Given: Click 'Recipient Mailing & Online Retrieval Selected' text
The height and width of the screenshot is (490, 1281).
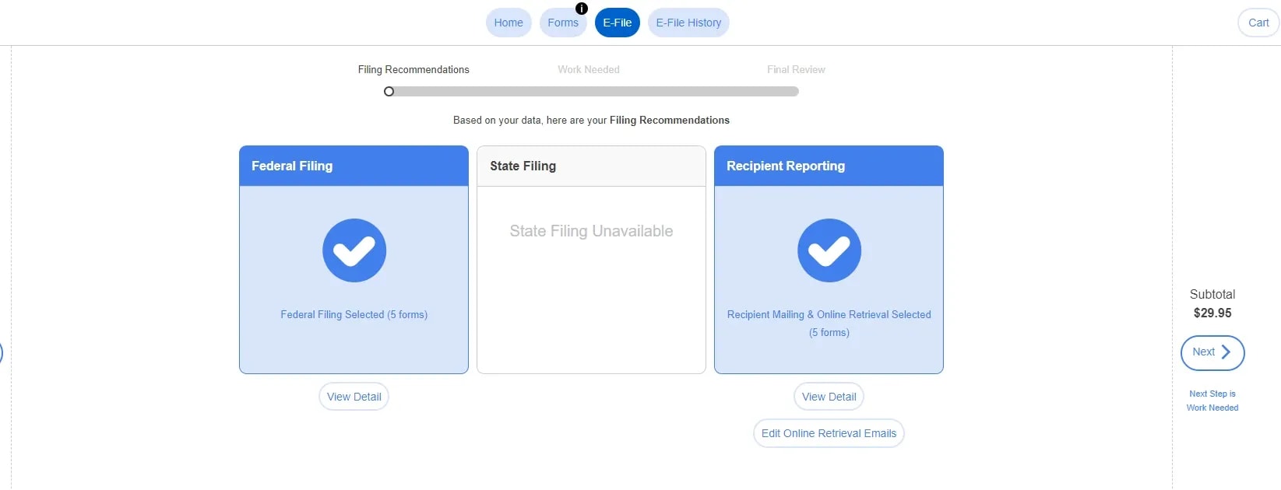Looking at the screenshot, I should pos(829,314).
